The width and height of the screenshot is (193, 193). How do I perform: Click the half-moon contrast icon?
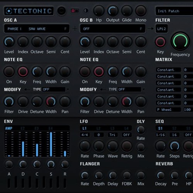pos(86,11)
